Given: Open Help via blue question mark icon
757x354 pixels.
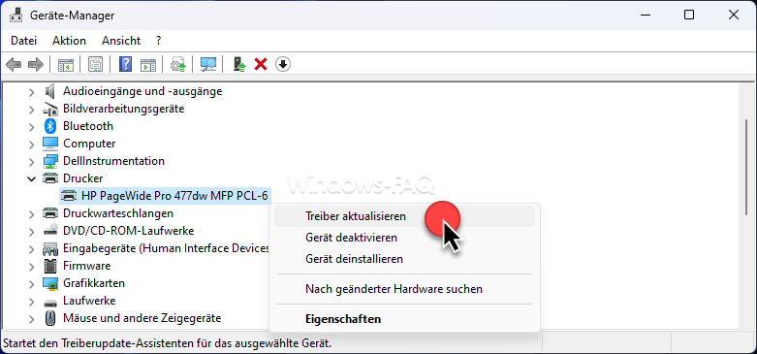Looking at the screenshot, I should pyautogui.click(x=125, y=64).
